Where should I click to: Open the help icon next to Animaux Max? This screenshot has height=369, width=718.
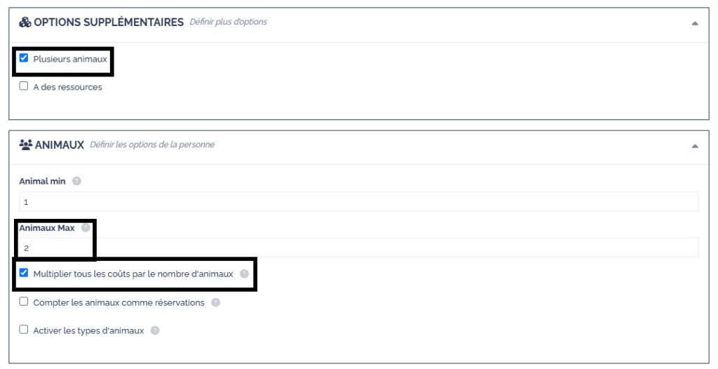point(86,228)
